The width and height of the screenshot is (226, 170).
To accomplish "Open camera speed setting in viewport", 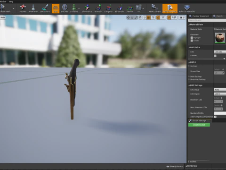I will 182,17.
